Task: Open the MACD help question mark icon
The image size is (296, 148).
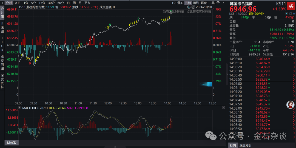Action: [x=19, y=108]
